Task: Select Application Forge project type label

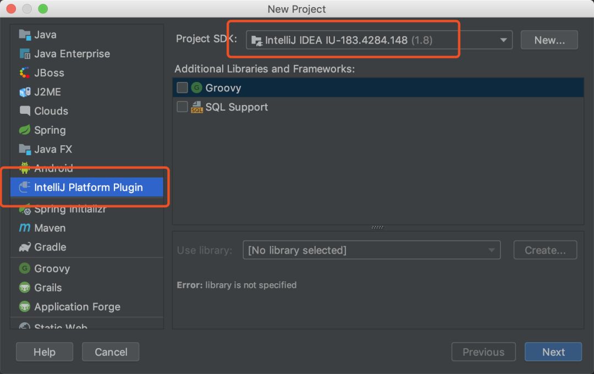Action: click(x=78, y=306)
